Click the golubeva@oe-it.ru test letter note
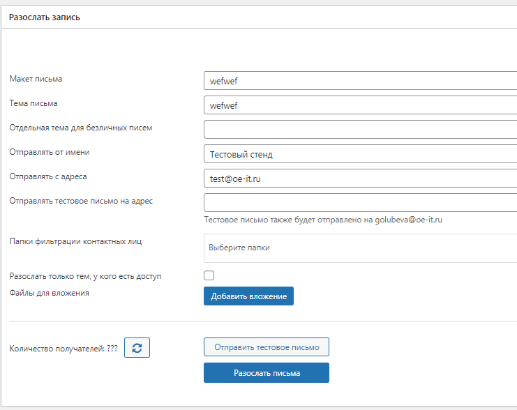The width and height of the screenshot is (517, 410). (323, 220)
